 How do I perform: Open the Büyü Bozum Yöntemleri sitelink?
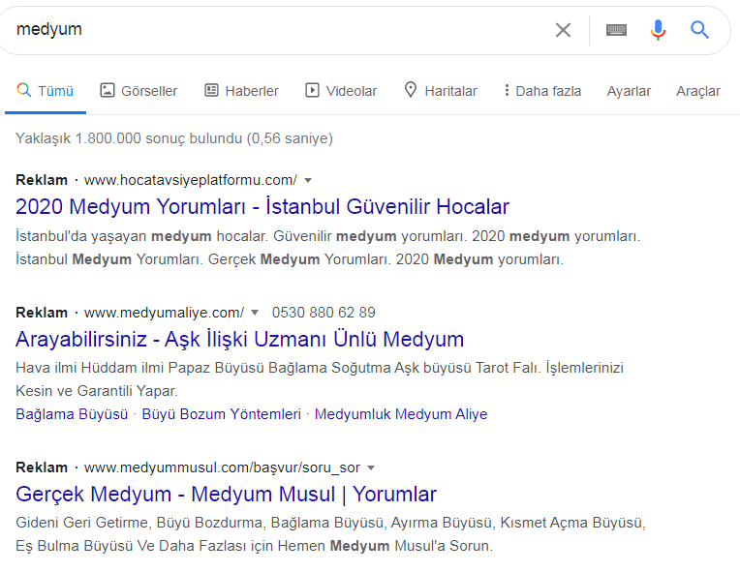point(222,414)
